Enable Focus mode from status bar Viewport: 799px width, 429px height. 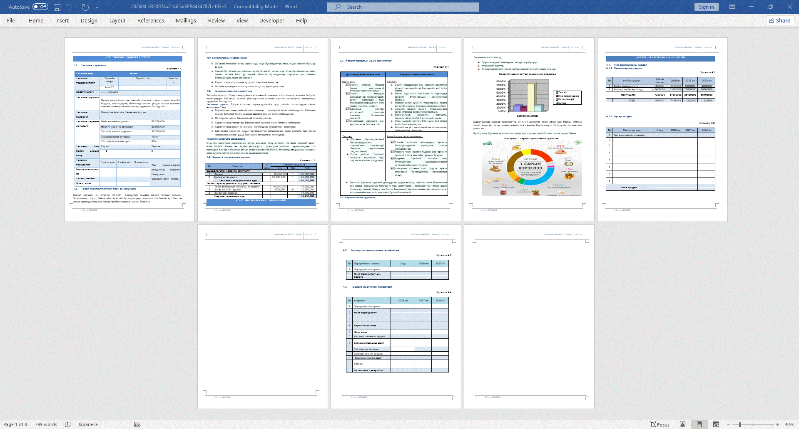coord(660,424)
